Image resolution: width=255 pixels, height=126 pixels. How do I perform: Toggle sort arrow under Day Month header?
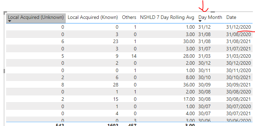(x=200, y=21)
